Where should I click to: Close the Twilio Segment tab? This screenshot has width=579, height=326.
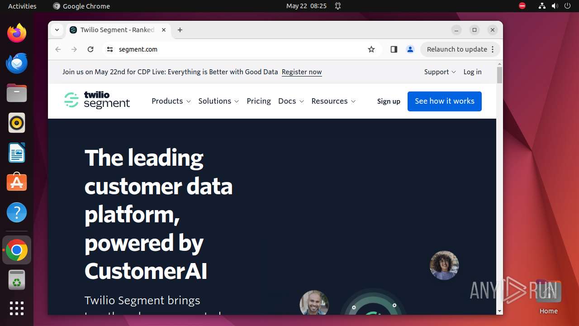(x=164, y=30)
